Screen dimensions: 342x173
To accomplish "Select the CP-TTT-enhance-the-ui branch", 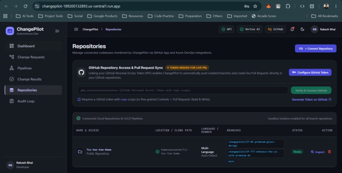I will [x=255, y=153].
